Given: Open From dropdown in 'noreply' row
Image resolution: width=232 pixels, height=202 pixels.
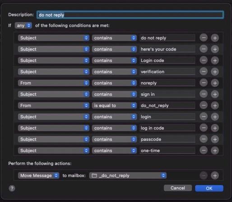Looking at the screenshot, I should [54, 83].
